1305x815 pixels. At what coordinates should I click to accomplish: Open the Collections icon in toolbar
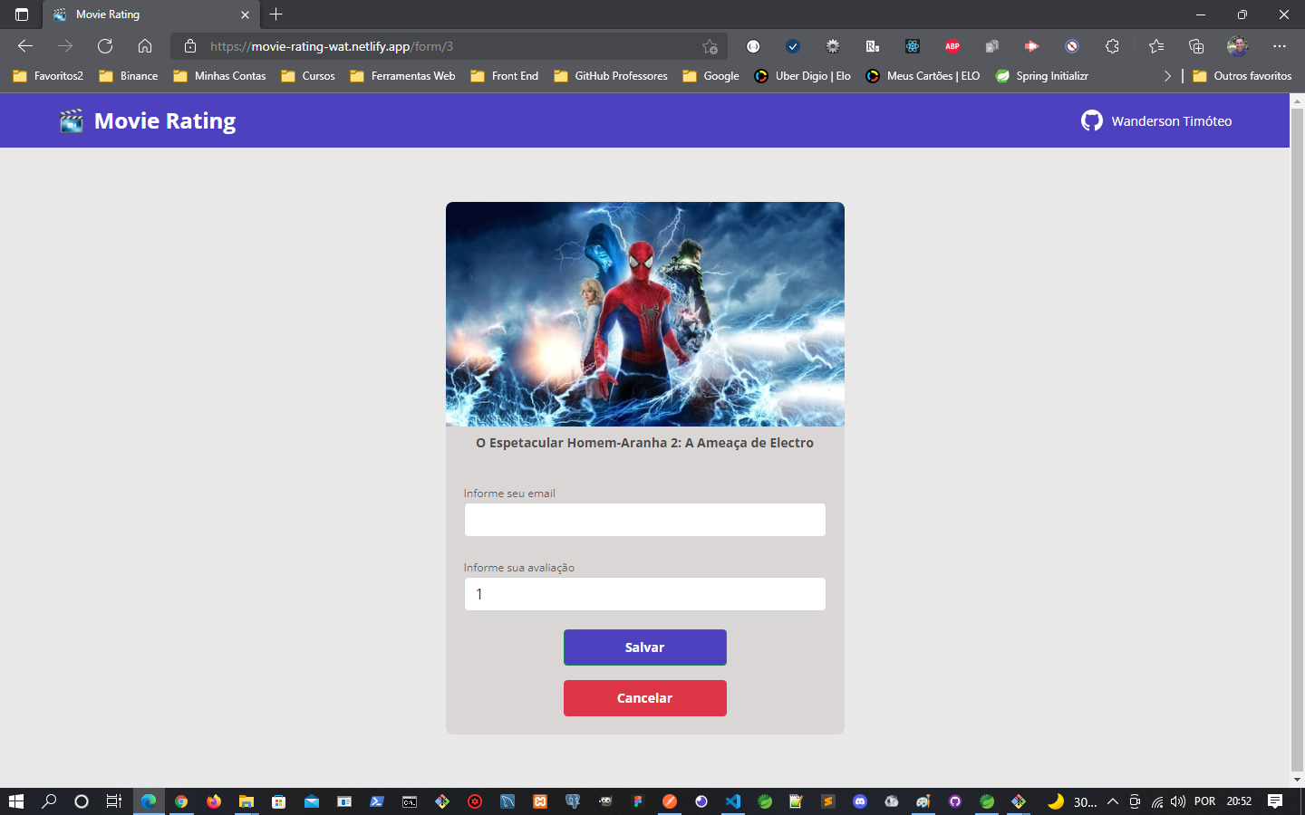click(x=1196, y=46)
